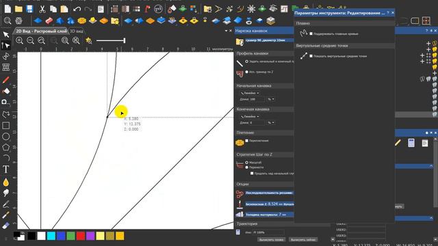Click the Длина field under Начальная канавка
The width and height of the screenshot is (438, 246).
[x=257, y=99]
